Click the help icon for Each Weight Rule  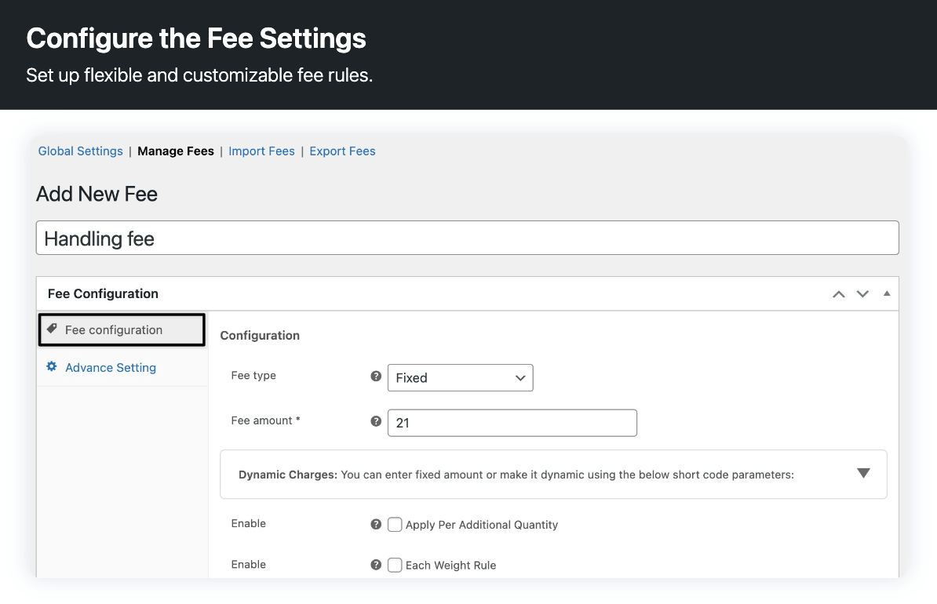pyautogui.click(x=375, y=565)
